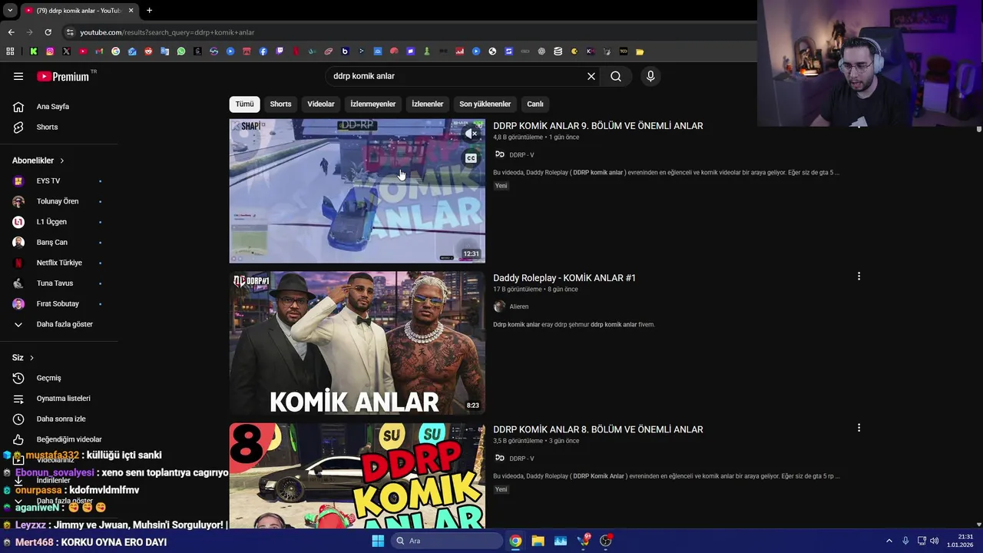Select the Videolar filter chip
983x553 pixels.
[x=321, y=104]
